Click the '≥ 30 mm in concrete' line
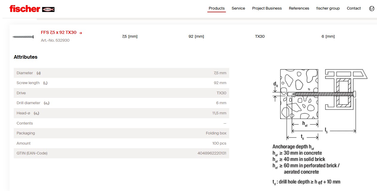377x191 pixels. pyautogui.click(x=297, y=153)
